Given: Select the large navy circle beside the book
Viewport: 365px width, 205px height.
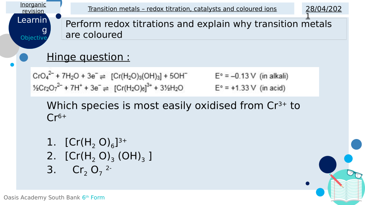Looking at the screenshot, I should pyautogui.click(x=328, y=165).
